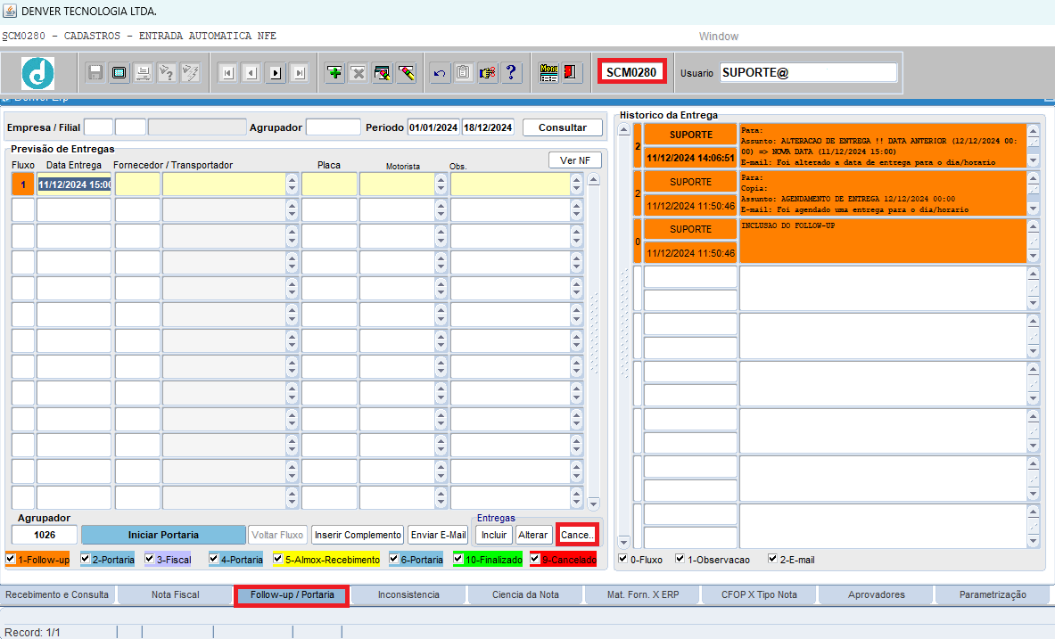Click the Periodo end date 18/12/2024 field
Viewport: 1055px width, 639px height.
[x=488, y=127]
